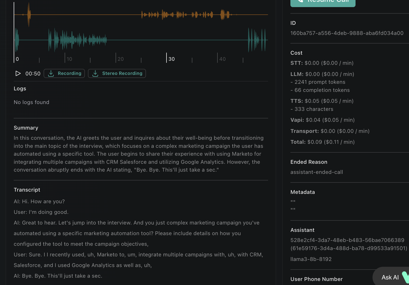Viewport: 409px width, 285px height.
Task: Click the Metadata heading
Action: [x=303, y=192]
